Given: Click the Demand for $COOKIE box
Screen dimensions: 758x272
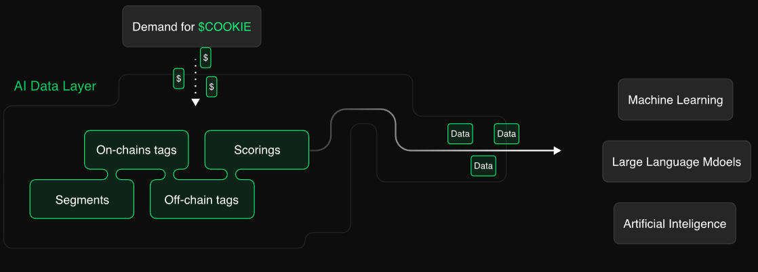Looking at the screenshot, I should pos(192,27).
